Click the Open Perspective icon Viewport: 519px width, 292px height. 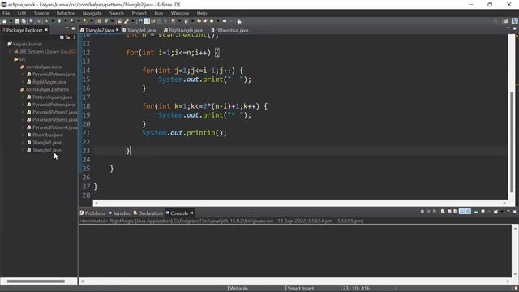click(506, 21)
